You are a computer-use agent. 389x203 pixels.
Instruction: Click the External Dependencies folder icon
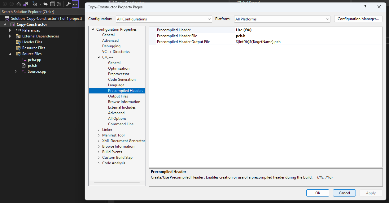click(18, 36)
